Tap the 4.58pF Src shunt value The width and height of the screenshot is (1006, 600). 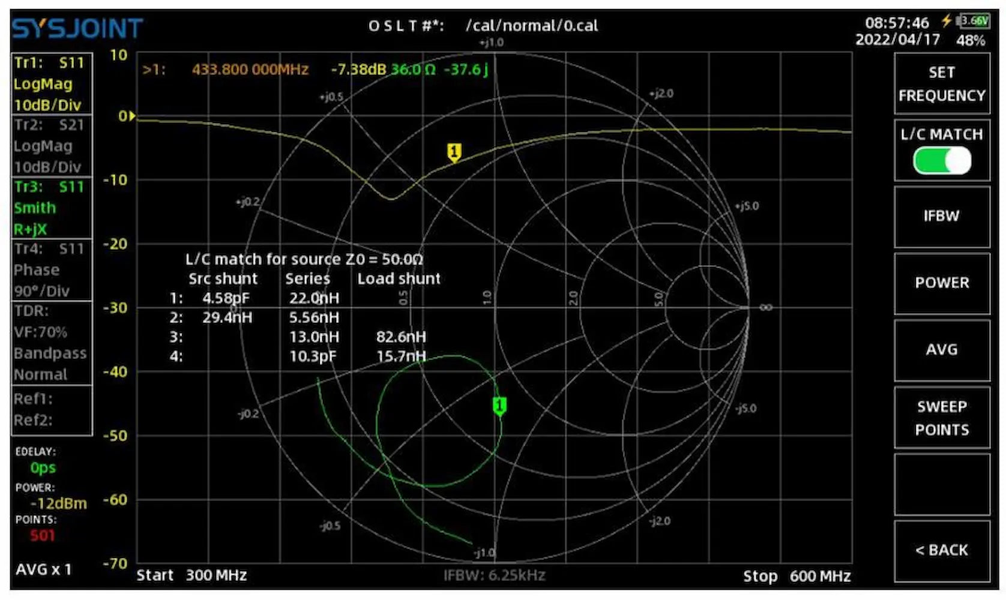point(226,298)
